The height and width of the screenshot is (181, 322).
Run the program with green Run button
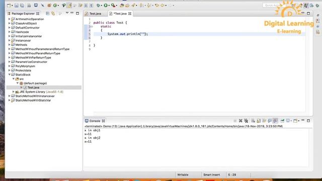[106, 6]
